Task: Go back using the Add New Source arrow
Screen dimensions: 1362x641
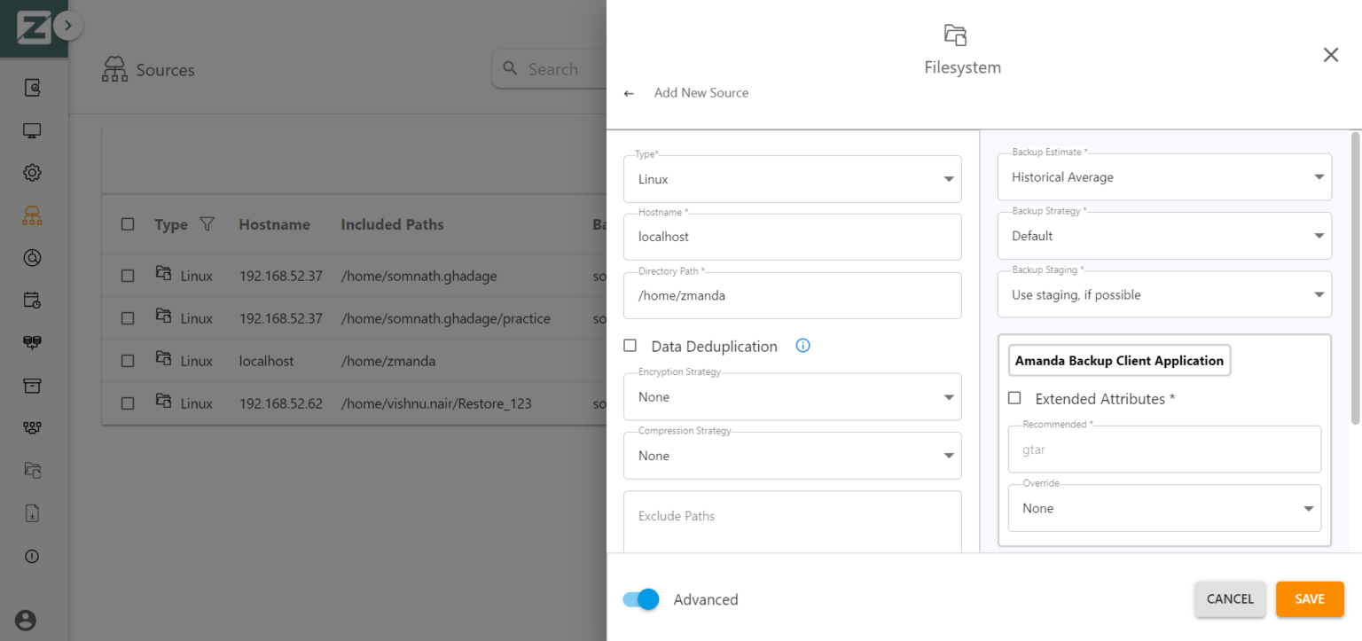Action: (x=629, y=92)
